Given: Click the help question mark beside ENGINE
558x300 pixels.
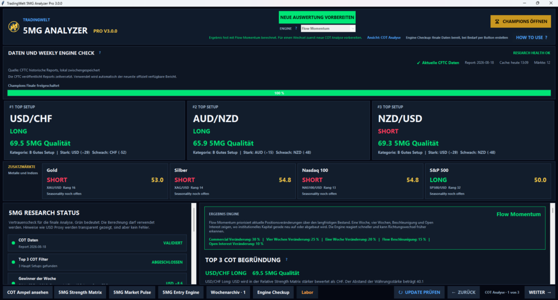Looking at the screenshot, I should pyautogui.click(x=296, y=28).
